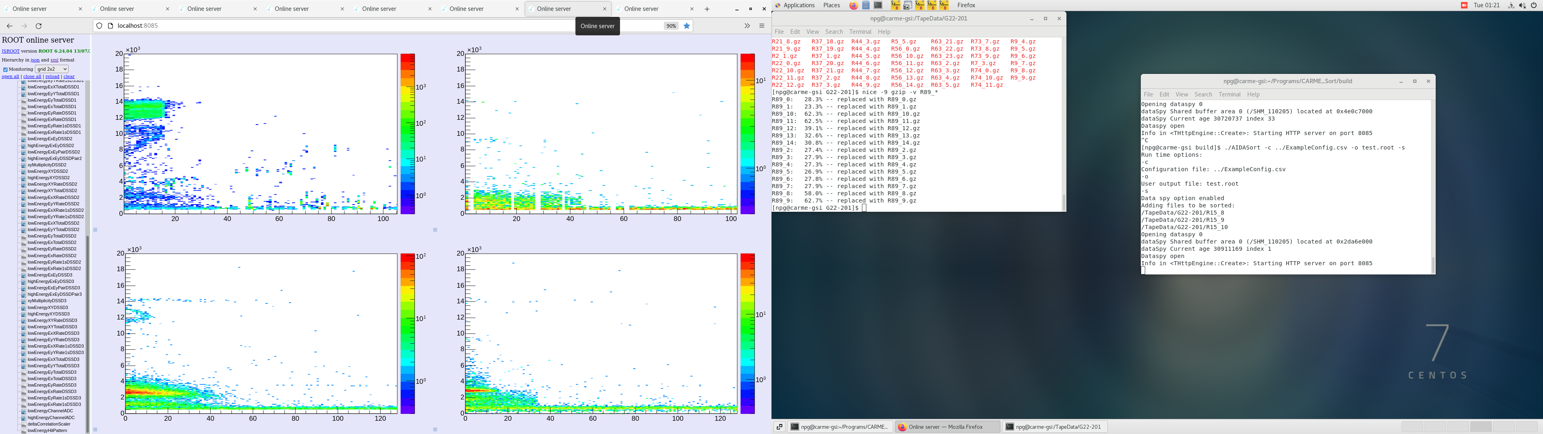Bookmark the page via the star icon

(x=686, y=25)
